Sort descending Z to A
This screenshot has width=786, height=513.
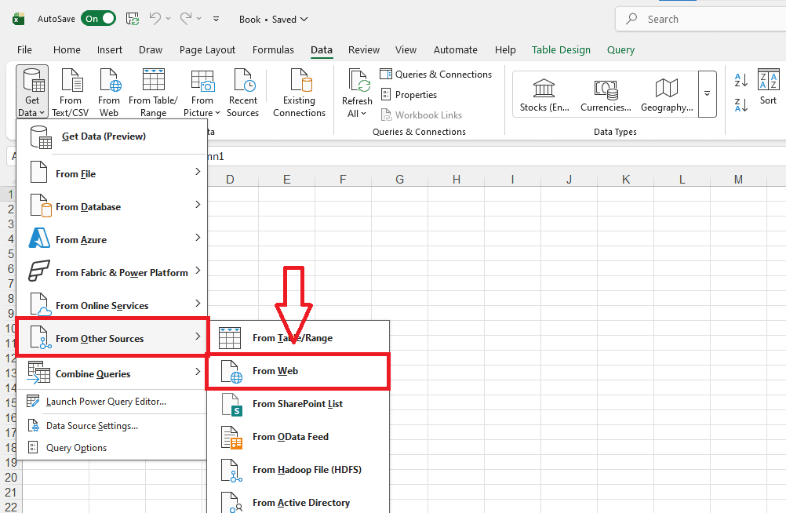tap(741, 105)
